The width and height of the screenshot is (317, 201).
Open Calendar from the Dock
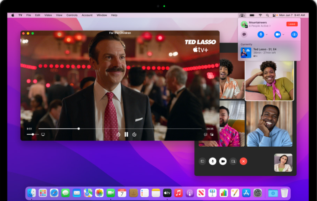122,193
